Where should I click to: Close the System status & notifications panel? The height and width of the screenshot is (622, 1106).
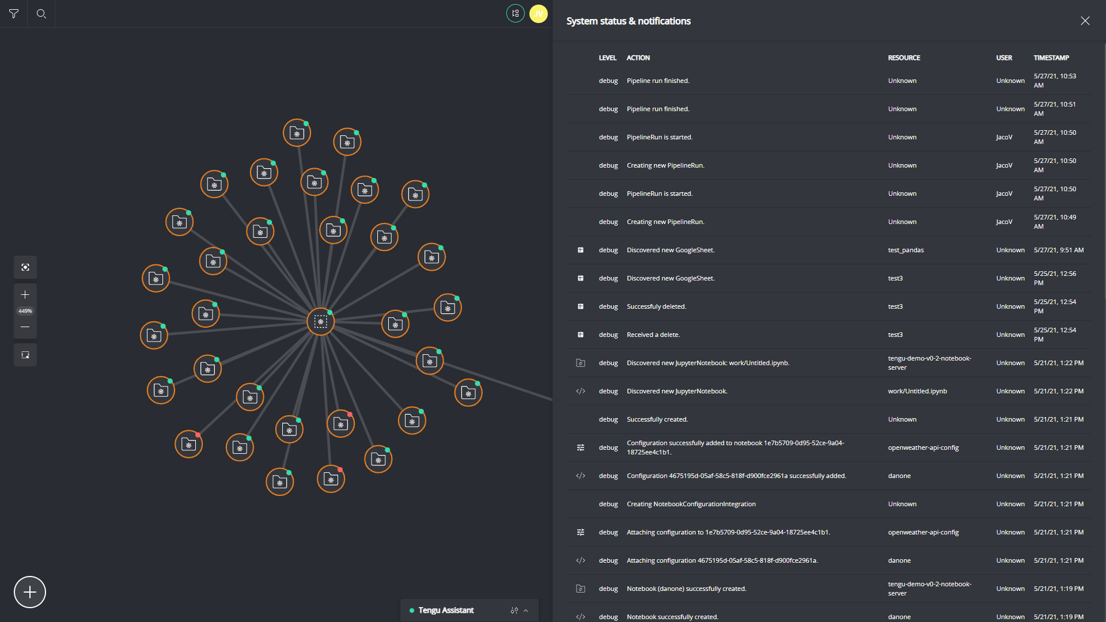[x=1085, y=21]
